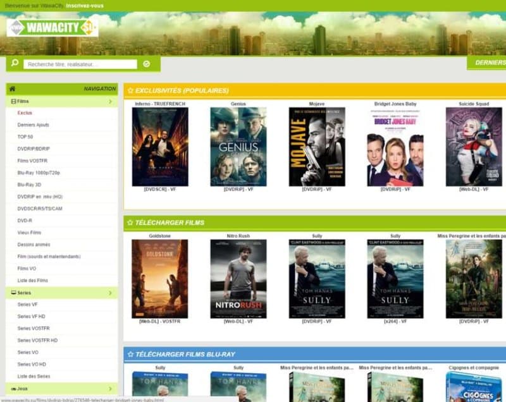Open the Goldstone movie poster
This screenshot has height=402, width=506.
[x=160, y=279]
